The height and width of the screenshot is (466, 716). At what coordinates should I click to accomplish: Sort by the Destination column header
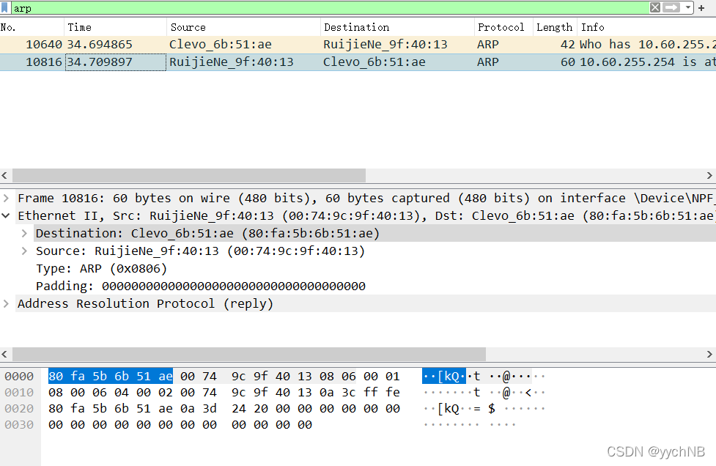397,27
